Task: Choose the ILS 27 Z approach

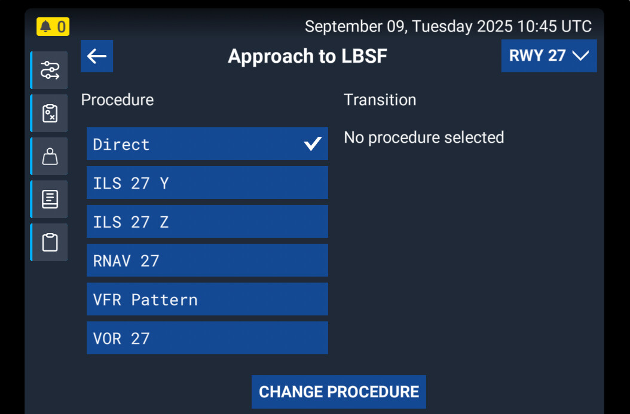Action: point(207,222)
